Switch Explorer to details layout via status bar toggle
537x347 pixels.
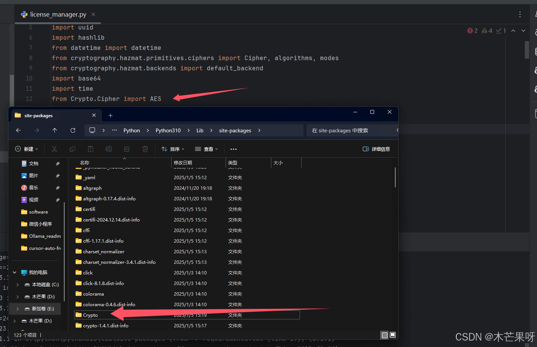coord(384,335)
